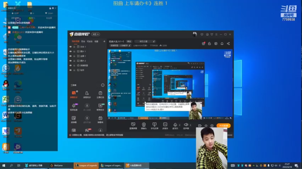302x169 pixels.
Task: Open the stream settings hexagon gear icon
Action: [x=212, y=126]
